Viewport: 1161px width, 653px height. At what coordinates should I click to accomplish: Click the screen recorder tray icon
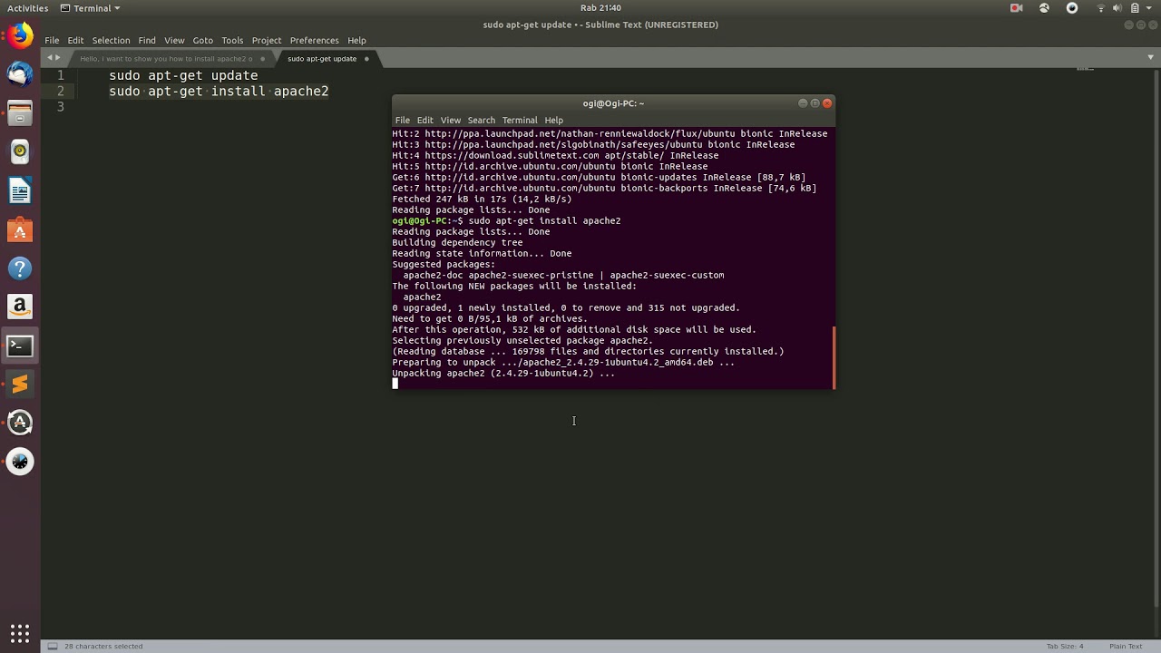coord(1016,8)
